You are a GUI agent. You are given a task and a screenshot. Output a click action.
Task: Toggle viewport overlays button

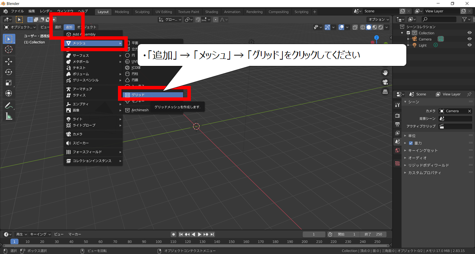pos(342,27)
